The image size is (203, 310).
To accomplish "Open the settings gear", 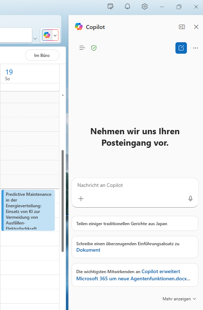I will pyautogui.click(x=145, y=6).
